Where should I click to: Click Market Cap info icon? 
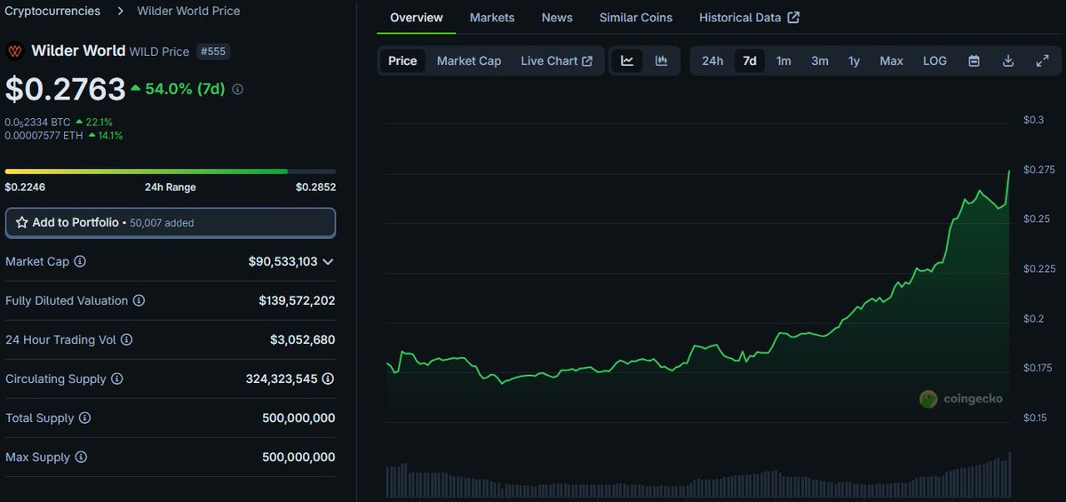(x=80, y=261)
